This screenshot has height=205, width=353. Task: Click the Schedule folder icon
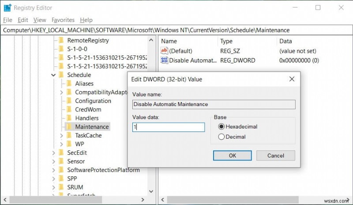pos(61,75)
